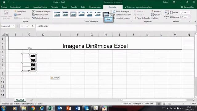Click the Agrupar option
This screenshot has height=111, width=197.
pyautogui.click(x=156, y=15)
